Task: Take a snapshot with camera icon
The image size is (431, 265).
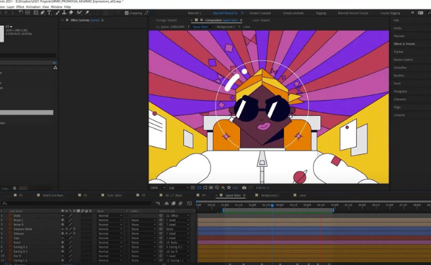Action: tap(244, 188)
